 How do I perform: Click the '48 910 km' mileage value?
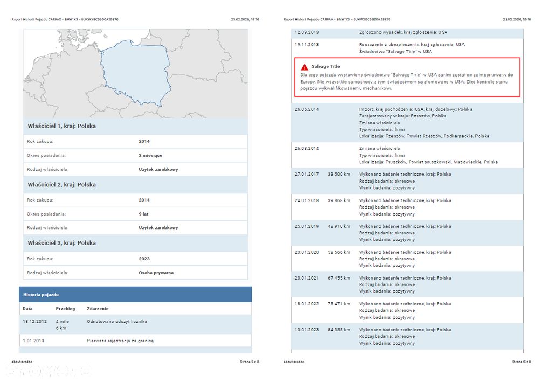(339, 226)
